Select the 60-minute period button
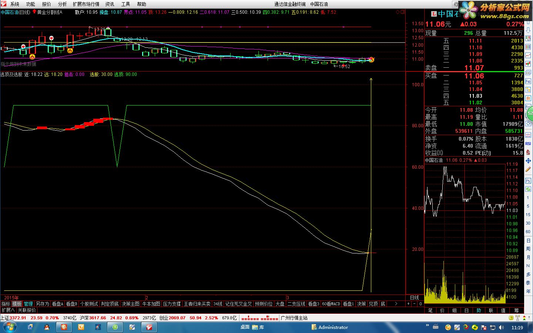 tap(528, 232)
